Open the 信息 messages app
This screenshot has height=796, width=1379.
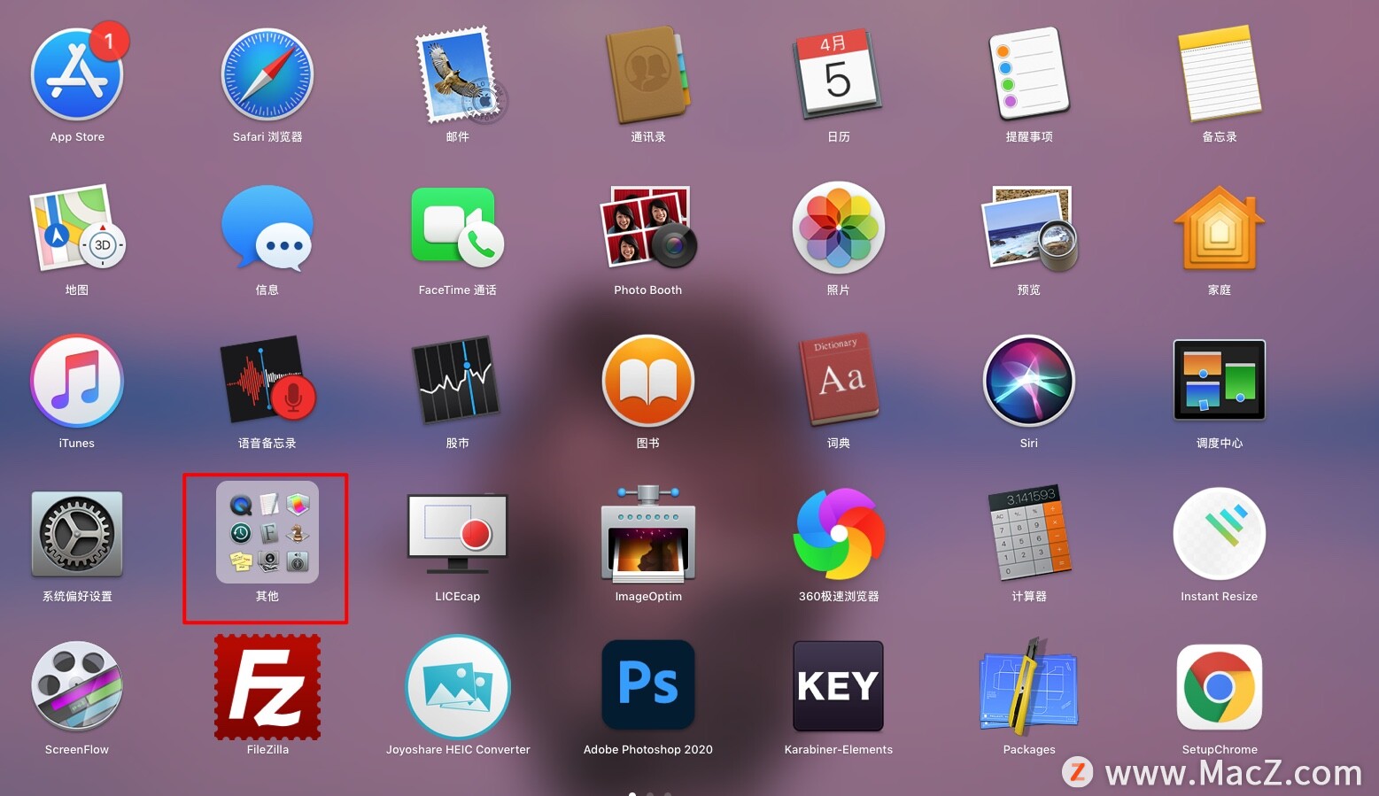[267, 228]
